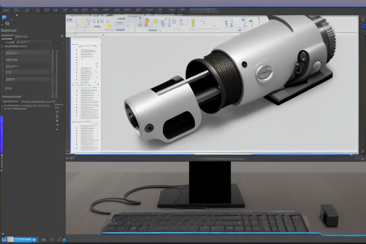Screen dimensions: 366x244
Task: Click the blue square icon atop the left panel
Action: click(4, 18)
